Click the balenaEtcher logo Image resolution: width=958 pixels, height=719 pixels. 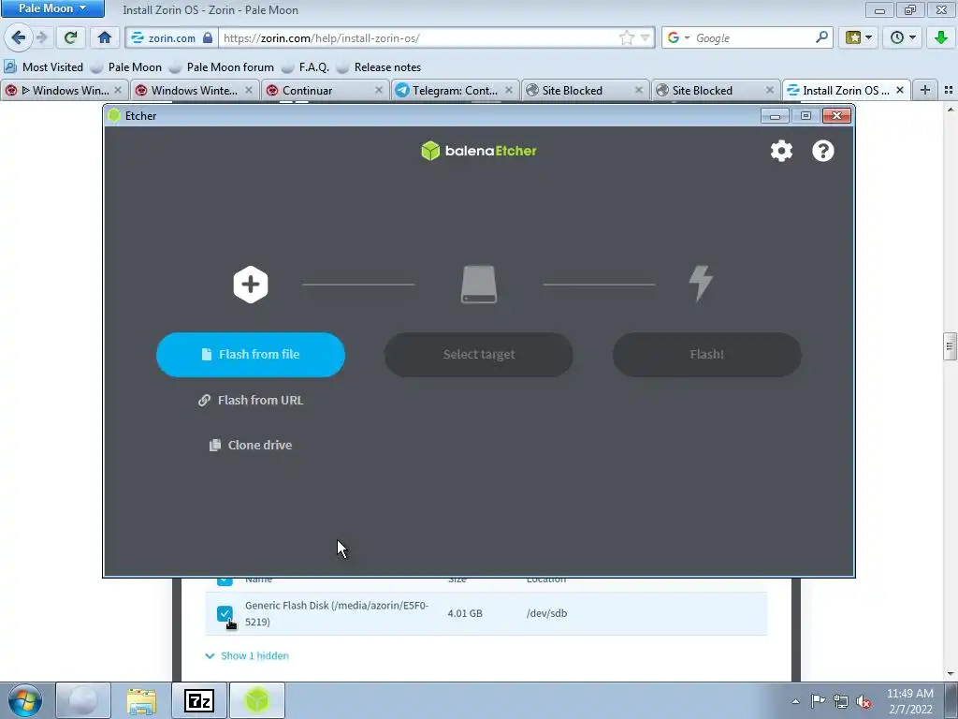point(478,151)
